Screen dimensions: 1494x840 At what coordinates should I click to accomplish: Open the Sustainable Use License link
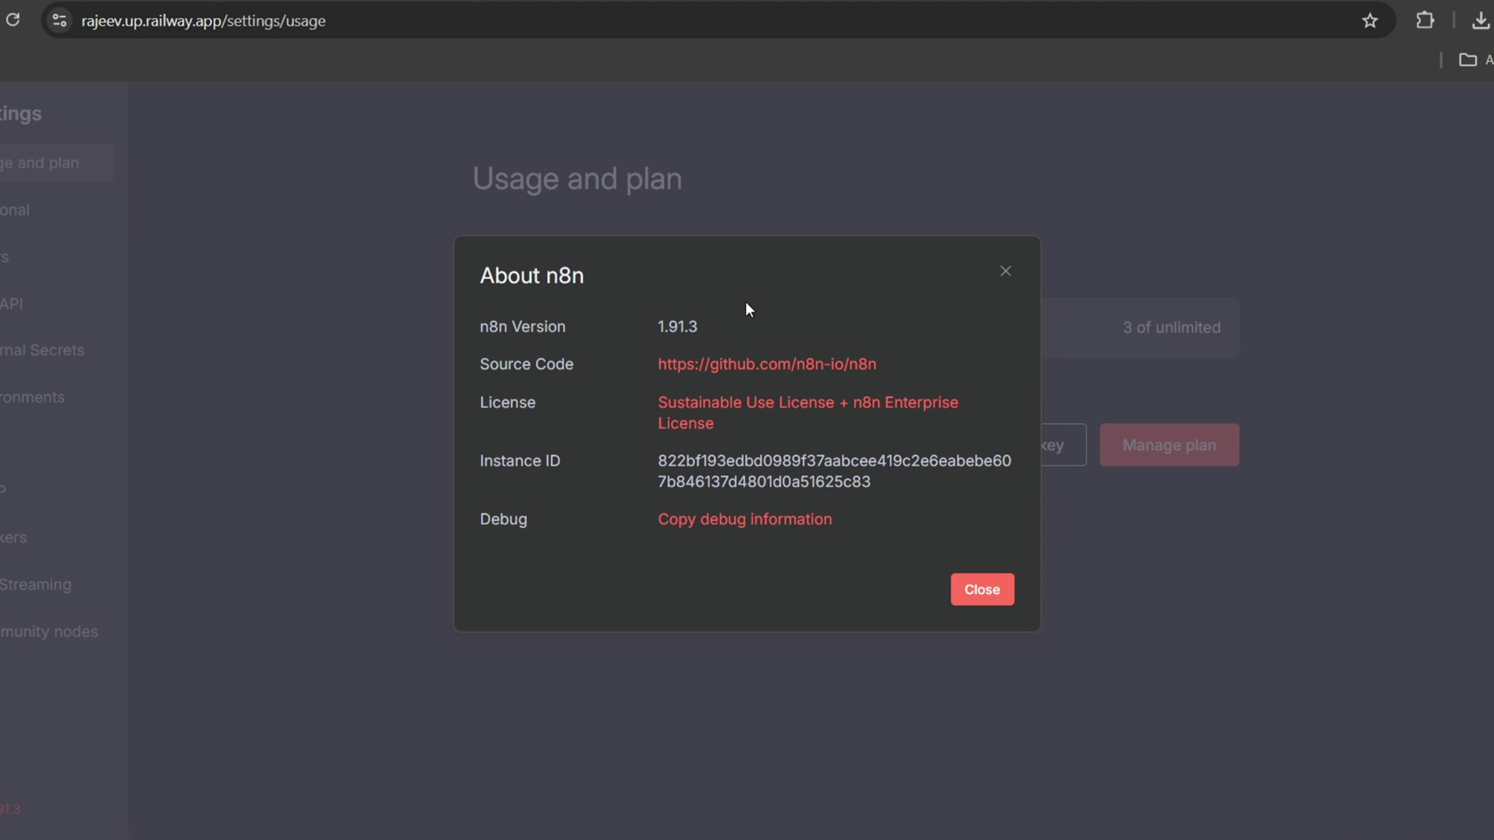[808, 412]
